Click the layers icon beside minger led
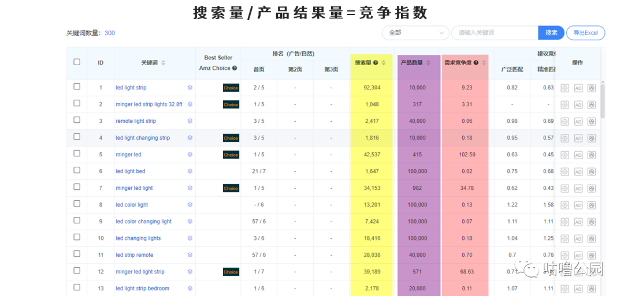 tap(190, 155)
